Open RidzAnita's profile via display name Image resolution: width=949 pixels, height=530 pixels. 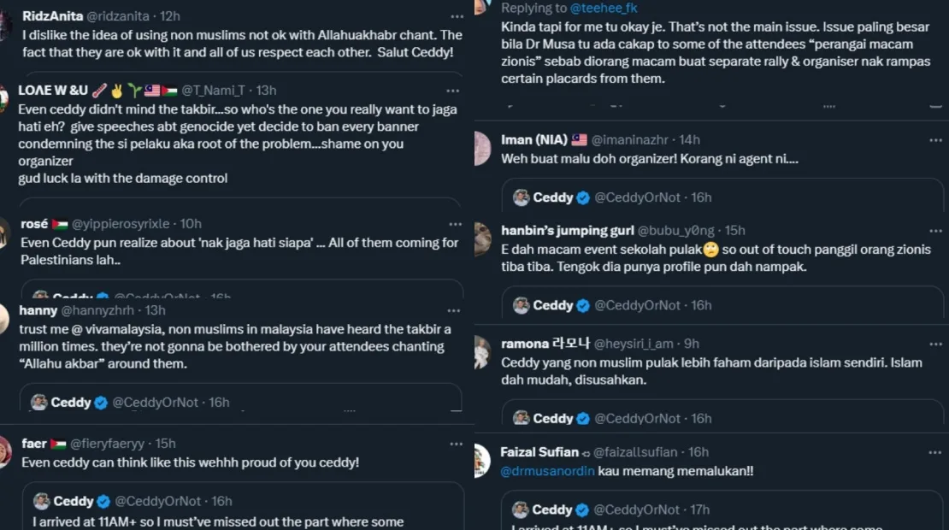[53, 16]
